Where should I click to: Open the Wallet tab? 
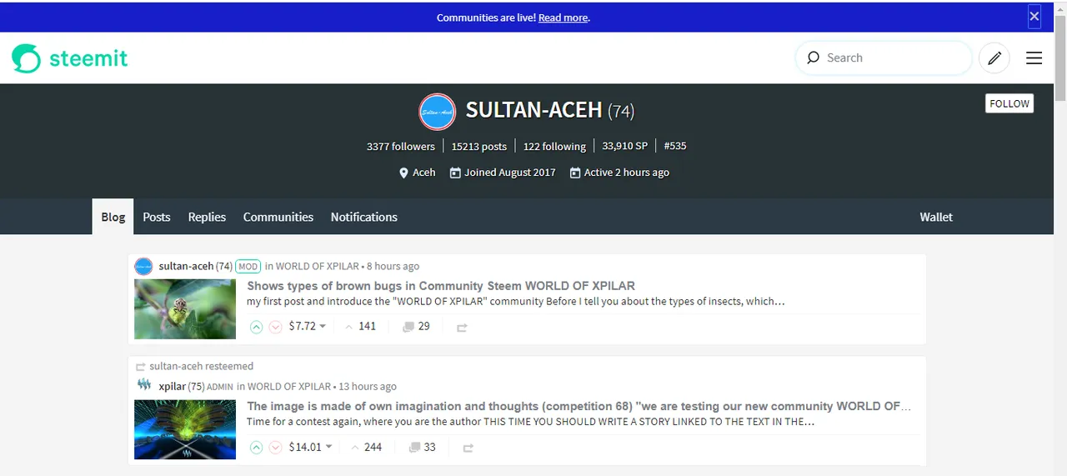(936, 217)
